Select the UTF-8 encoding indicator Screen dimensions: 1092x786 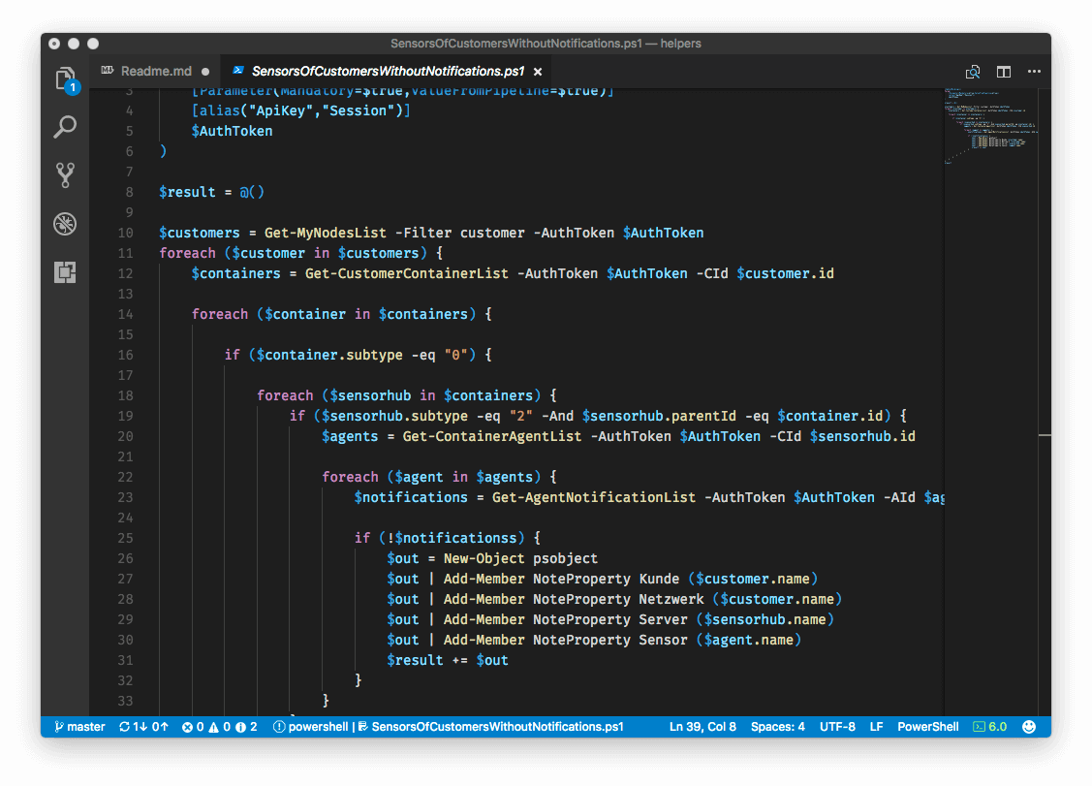[838, 727]
